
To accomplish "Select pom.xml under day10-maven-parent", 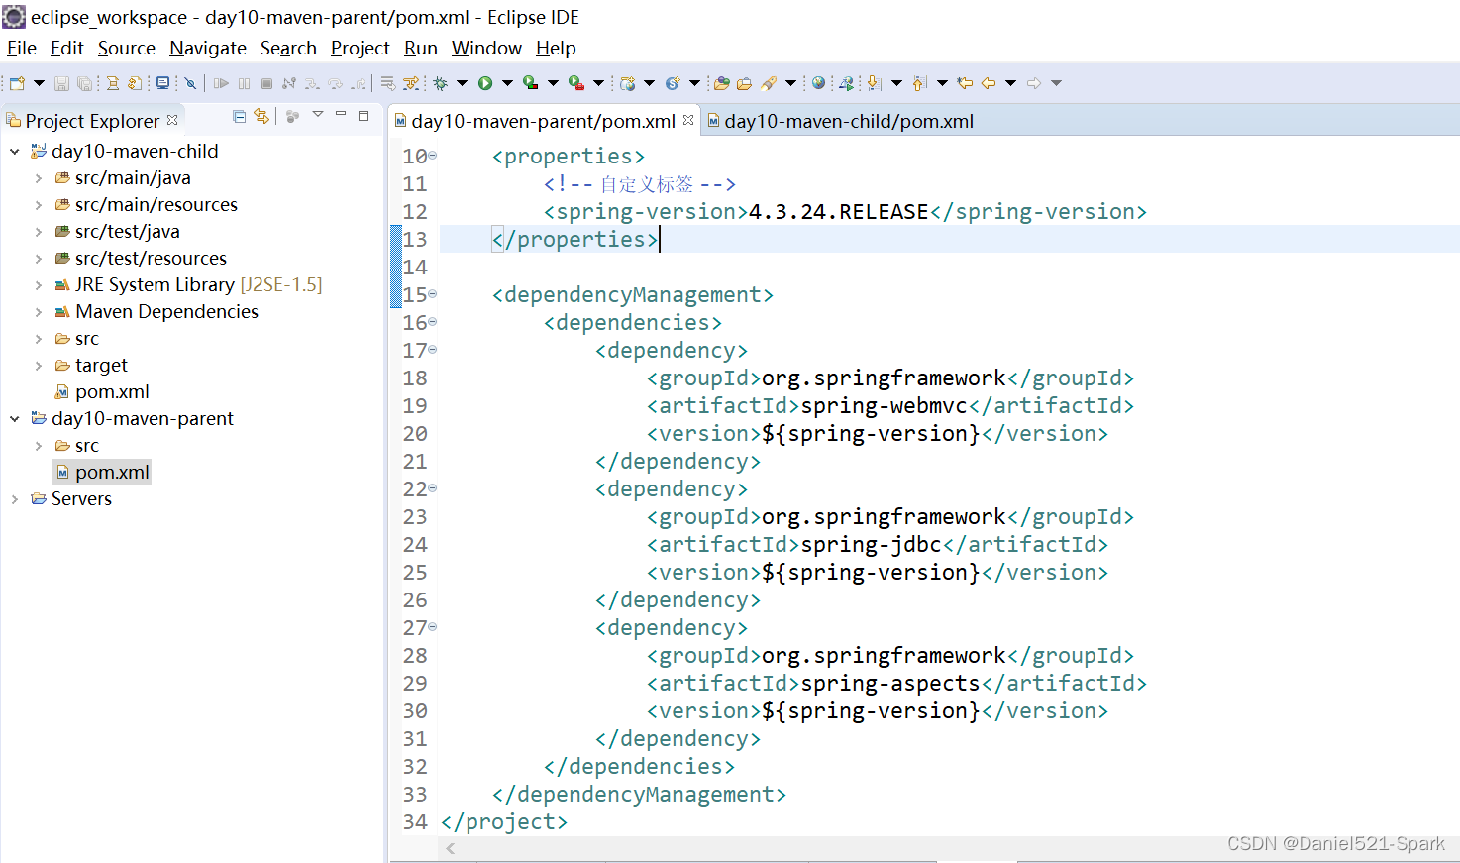I will pos(112,473).
